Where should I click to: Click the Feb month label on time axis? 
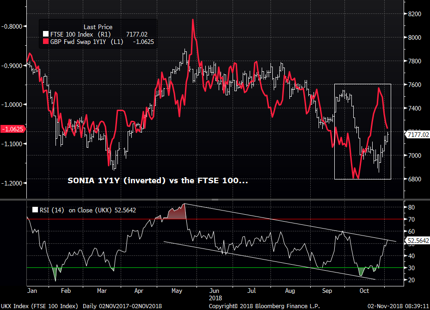point(66,291)
